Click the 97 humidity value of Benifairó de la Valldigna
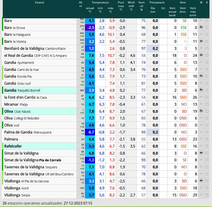The width and height of the screenshot is (212, 207). 143,48
